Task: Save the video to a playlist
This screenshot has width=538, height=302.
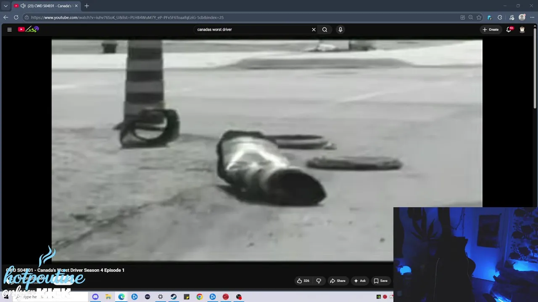Action: (380, 281)
